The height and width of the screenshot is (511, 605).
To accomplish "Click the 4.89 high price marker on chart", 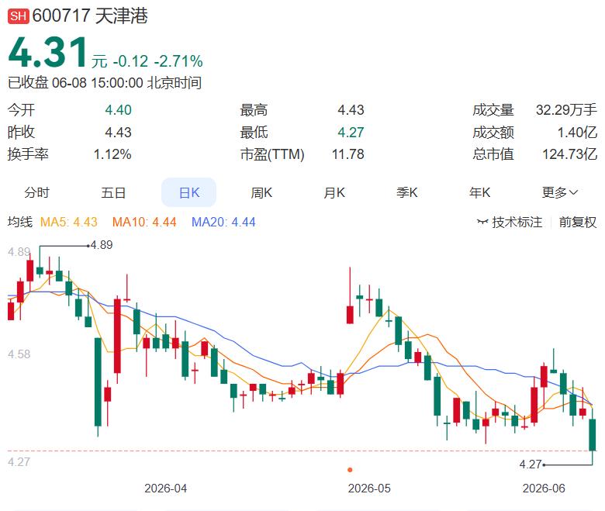I will pos(101,245).
